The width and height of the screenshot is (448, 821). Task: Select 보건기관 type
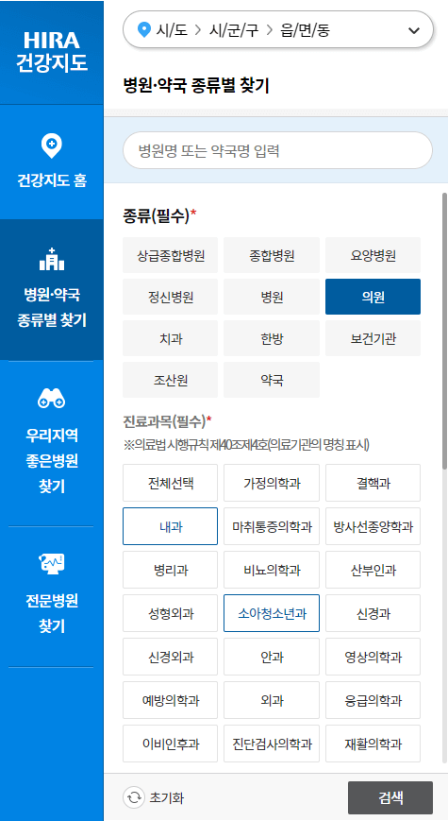point(373,338)
